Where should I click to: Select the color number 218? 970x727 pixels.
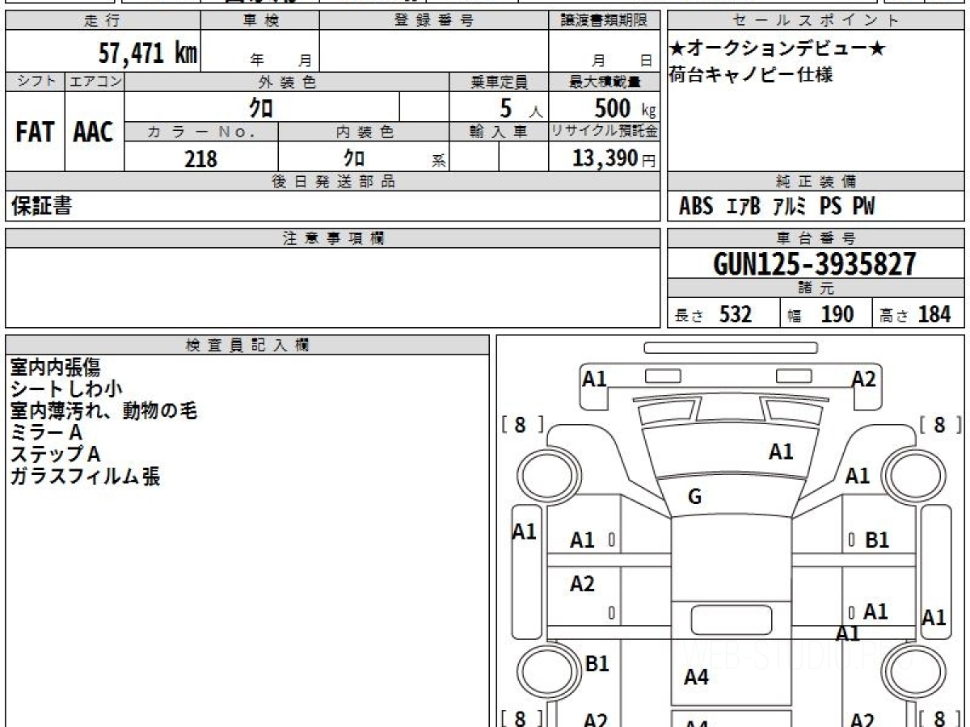click(201, 158)
